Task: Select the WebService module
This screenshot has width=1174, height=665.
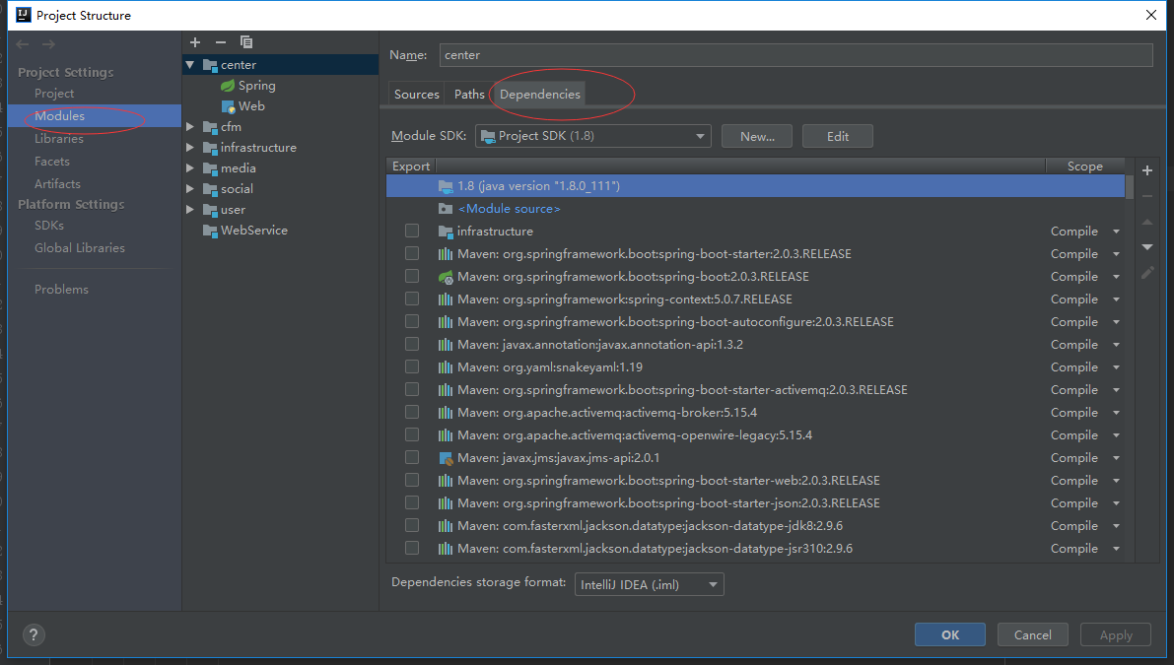Action: pos(253,231)
